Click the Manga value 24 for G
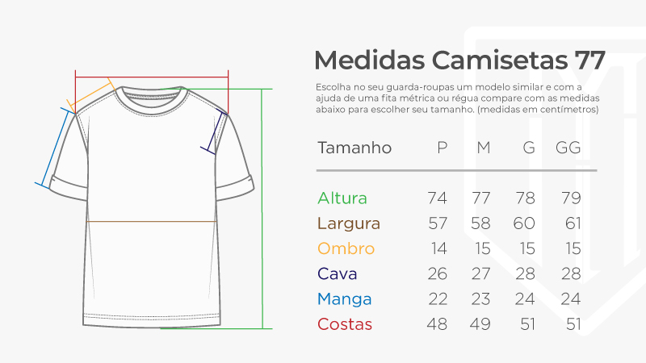Viewport: 646px width, 363px height. point(526,299)
